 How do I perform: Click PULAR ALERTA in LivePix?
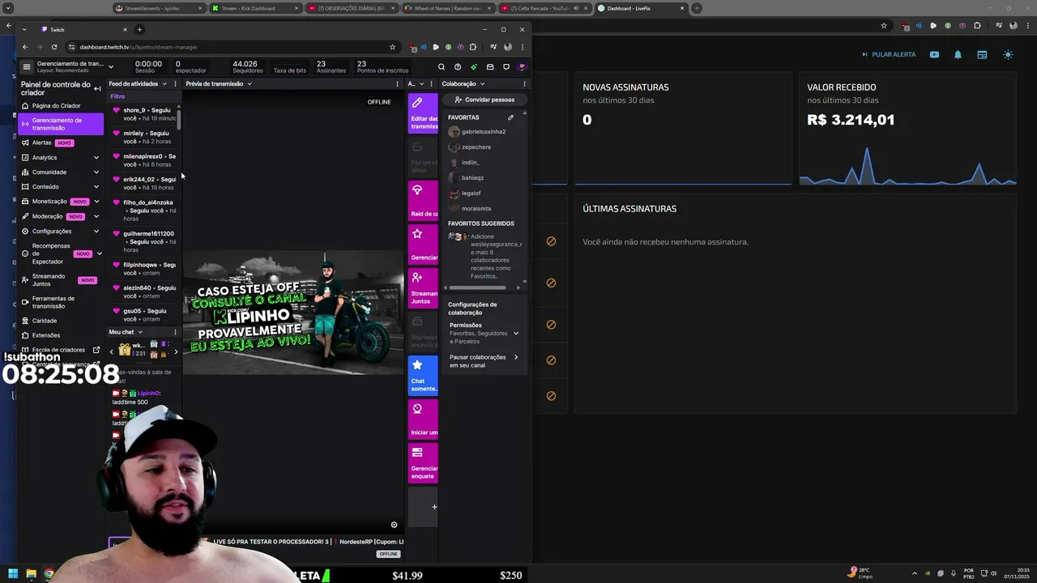pos(889,54)
